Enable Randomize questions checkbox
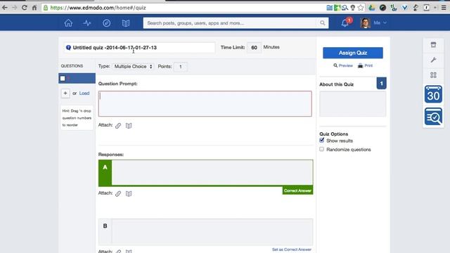 [x=322, y=149]
